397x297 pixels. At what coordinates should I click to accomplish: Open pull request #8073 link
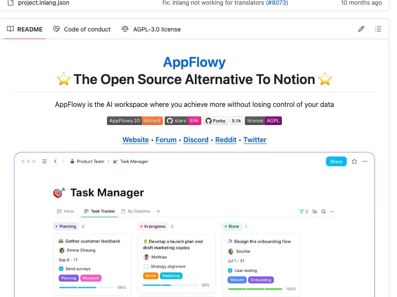click(277, 3)
